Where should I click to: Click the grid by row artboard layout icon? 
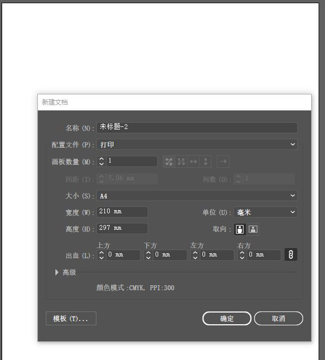pos(169,162)
